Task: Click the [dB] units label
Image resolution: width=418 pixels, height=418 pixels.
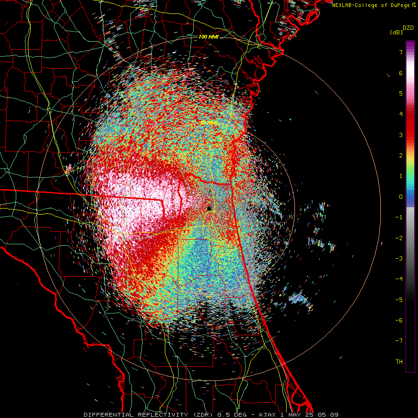Action: [396, 32]
